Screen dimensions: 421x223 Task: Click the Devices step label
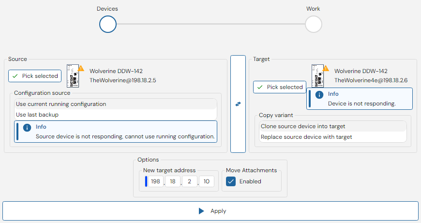(107, 9)
